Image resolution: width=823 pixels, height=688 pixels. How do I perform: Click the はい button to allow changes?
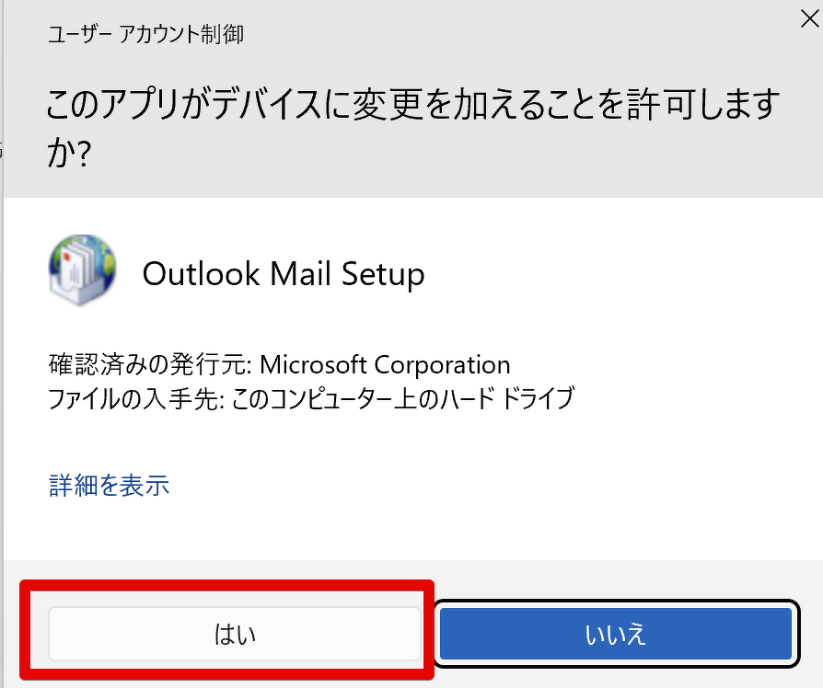[235, 634]
